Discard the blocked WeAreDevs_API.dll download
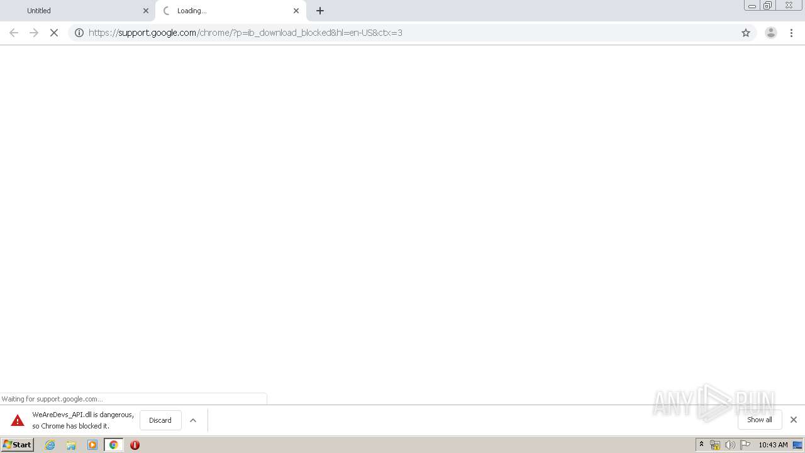The width and height of the screenshot is (805, 453). (x=160, y=420)
